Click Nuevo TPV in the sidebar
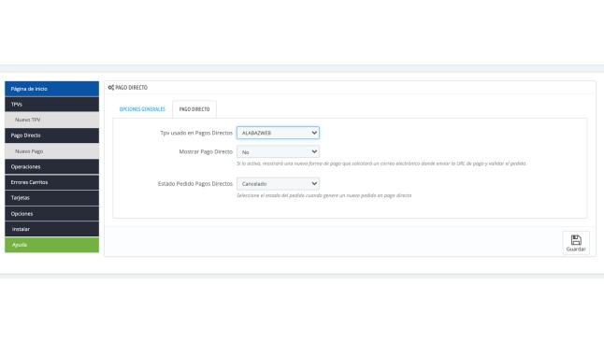604x342 pixels. coord(51,120)
